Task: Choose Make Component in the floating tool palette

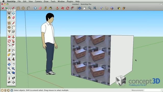Action: [x=13, y=13]
